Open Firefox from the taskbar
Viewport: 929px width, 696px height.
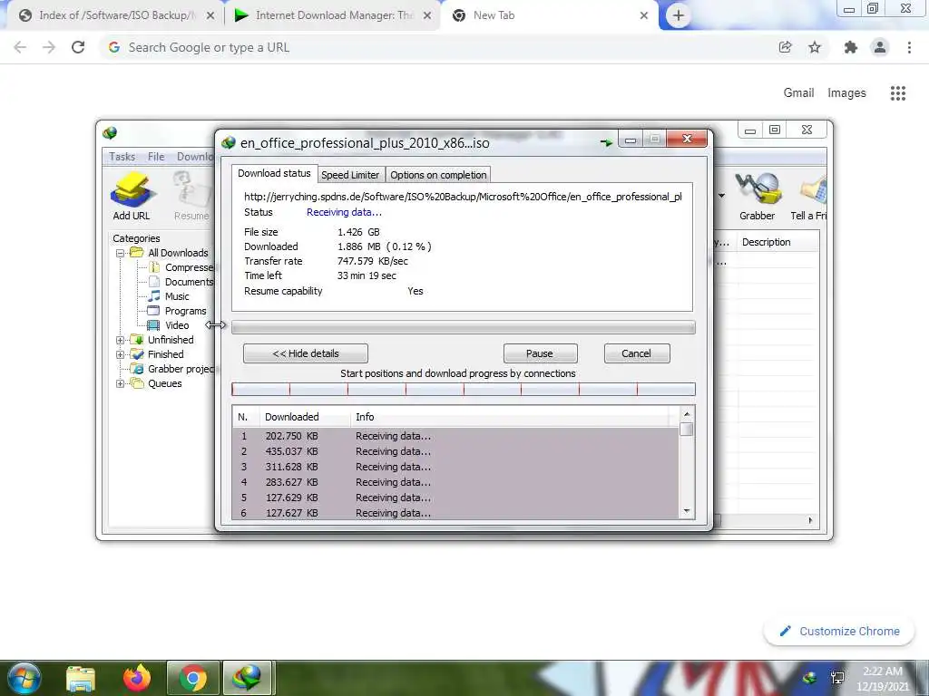[137, 678]
